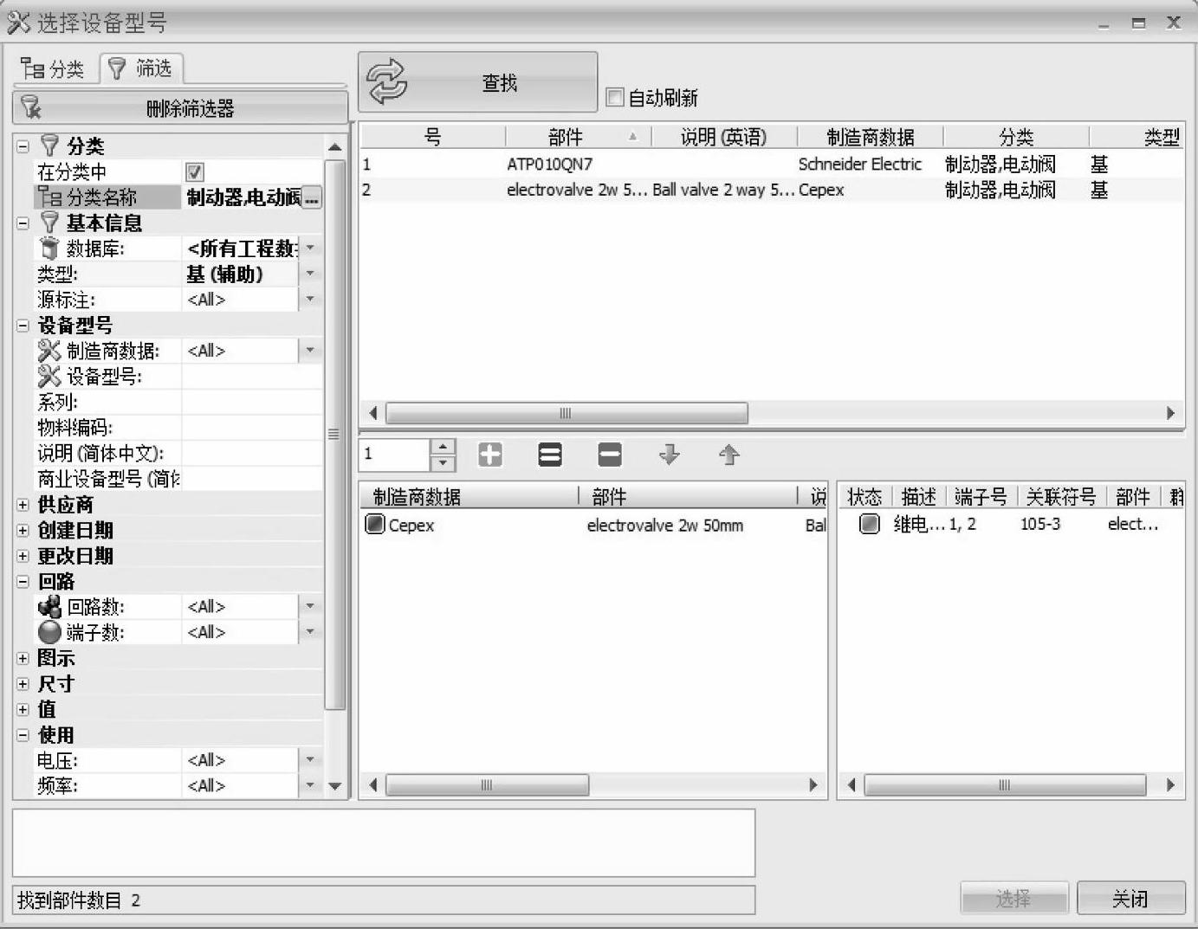Click the 选择设备型号 title bar tools icon
The height and width of the screenshot is (929, 1198).
[x=18, y=23]
